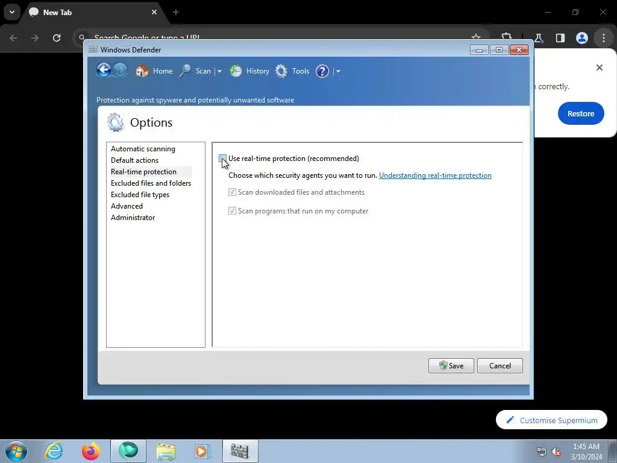This screenshot has height=463, width=617.
Task: Open browser three-dot menu
Action: [604, 38]
